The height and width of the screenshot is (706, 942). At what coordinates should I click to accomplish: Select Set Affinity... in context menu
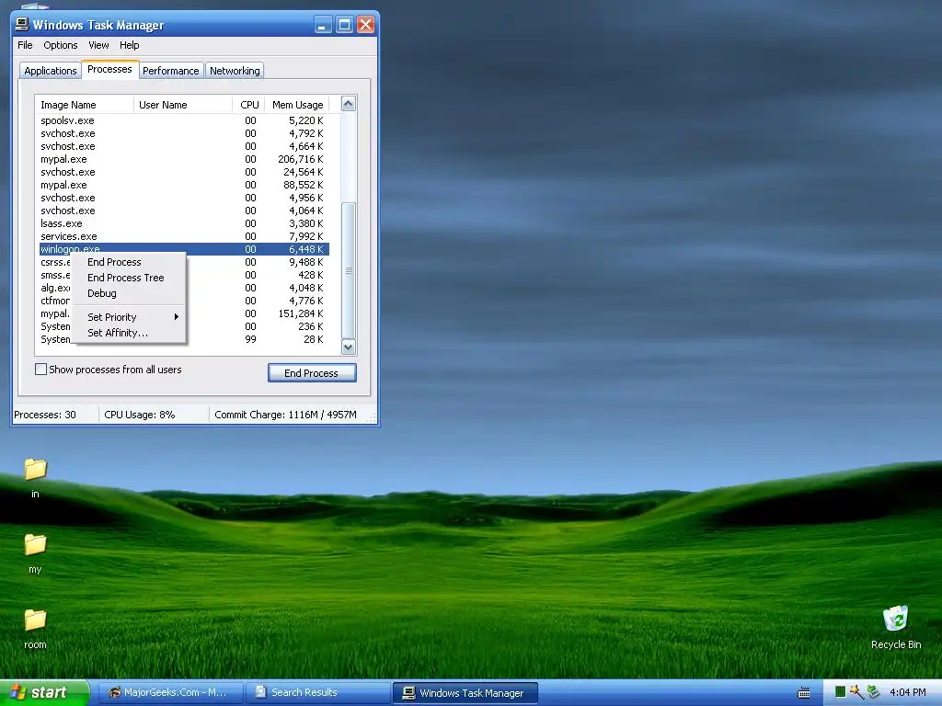coord(129,333)
